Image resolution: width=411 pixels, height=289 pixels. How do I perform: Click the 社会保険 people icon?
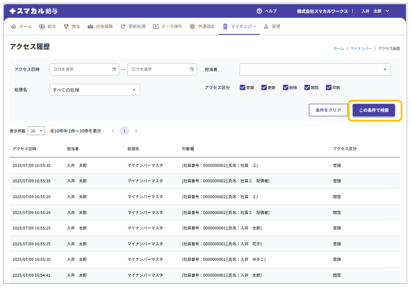(90, 27)
